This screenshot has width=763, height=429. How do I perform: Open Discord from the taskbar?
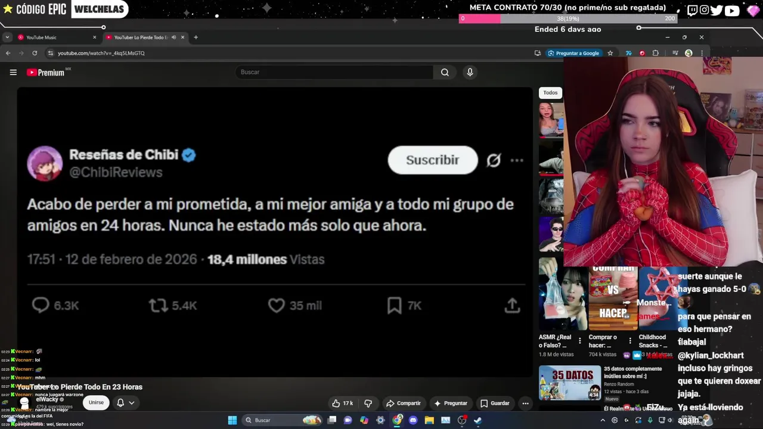pos(412,420)
